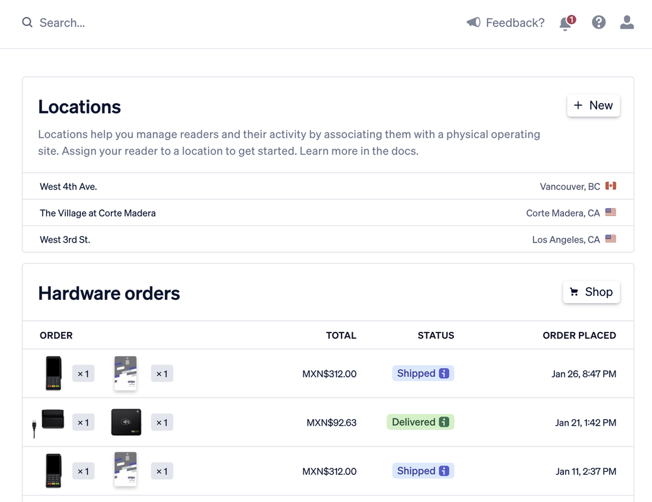Image resolution: width=652 pixels, height=502 pixels.
Task: Click the plus icon in the New button
Action: (x=578, y=105)
